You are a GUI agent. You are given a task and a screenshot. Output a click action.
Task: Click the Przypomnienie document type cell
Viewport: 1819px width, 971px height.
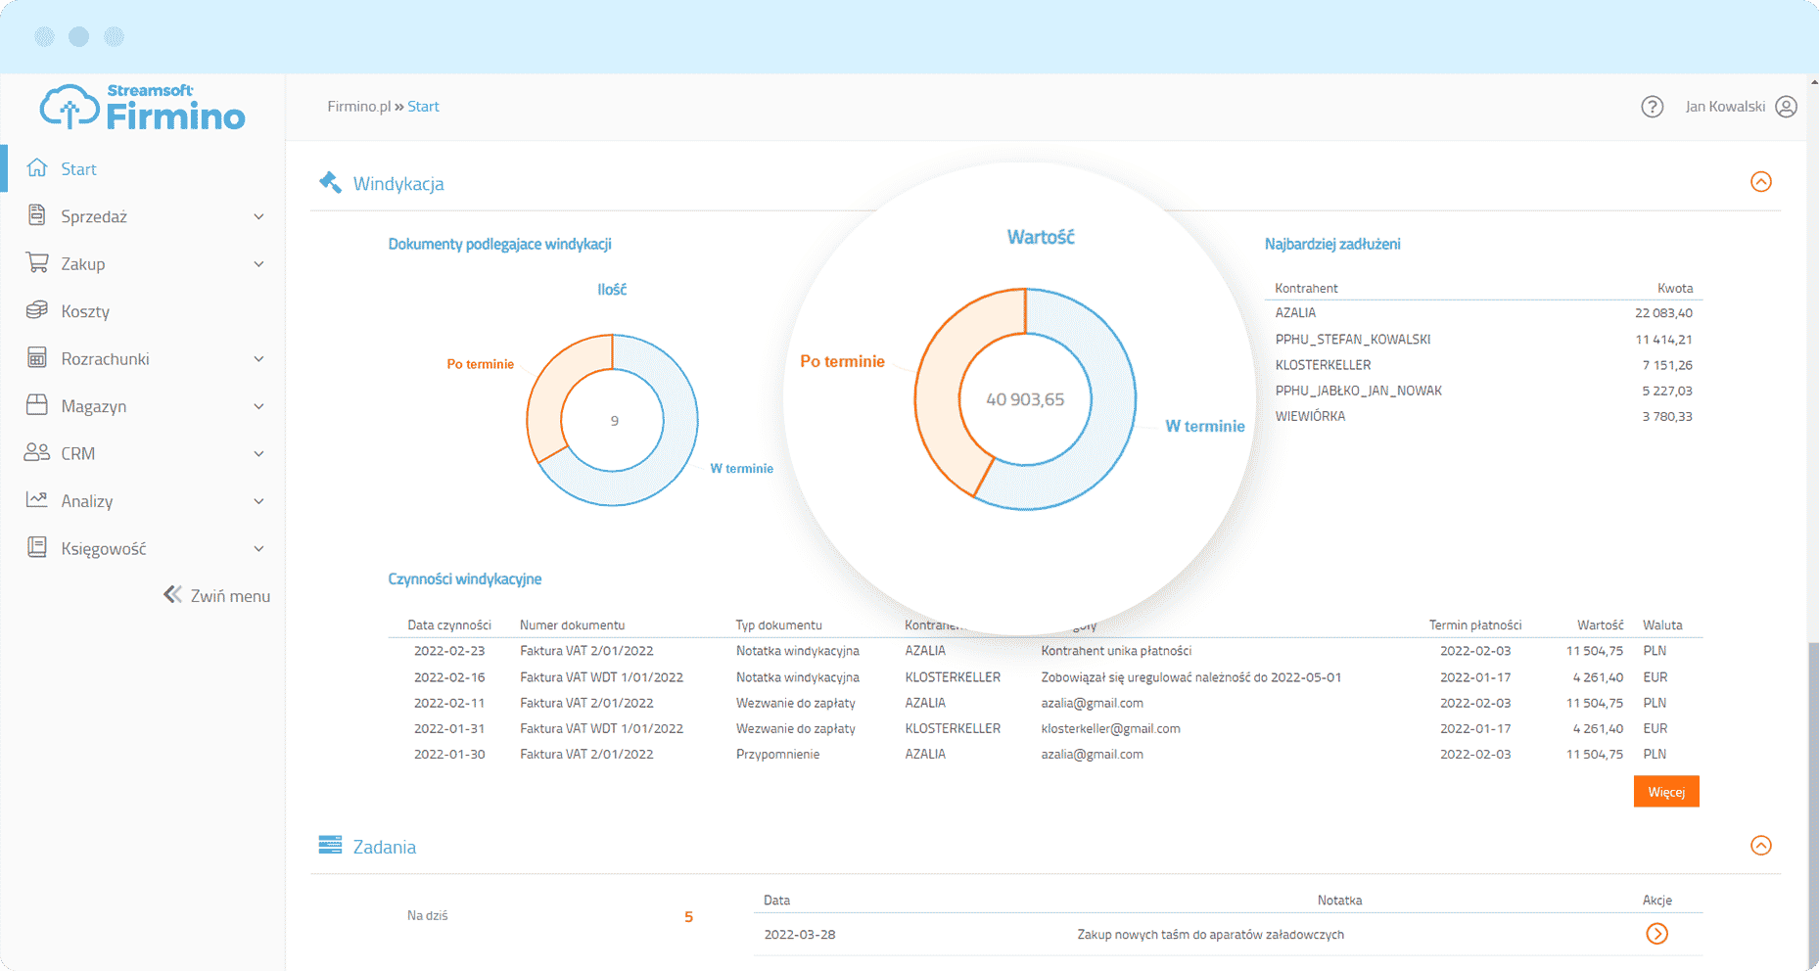point(777,755)
